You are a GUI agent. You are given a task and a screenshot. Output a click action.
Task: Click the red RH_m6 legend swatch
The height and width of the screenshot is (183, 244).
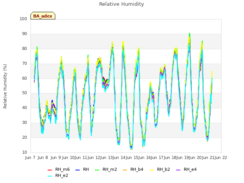[50, 170]
